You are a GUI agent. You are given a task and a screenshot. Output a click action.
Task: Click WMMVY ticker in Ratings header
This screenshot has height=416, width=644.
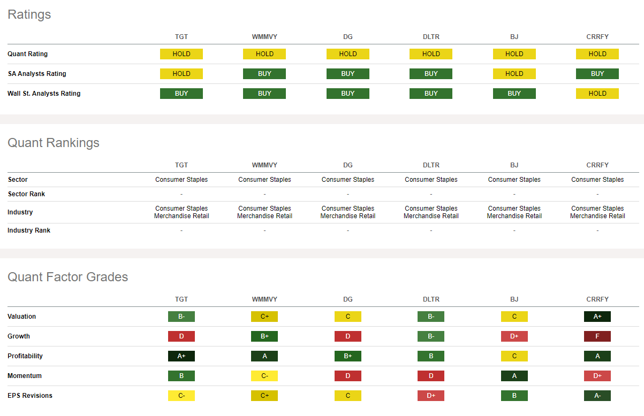point(264,37)
